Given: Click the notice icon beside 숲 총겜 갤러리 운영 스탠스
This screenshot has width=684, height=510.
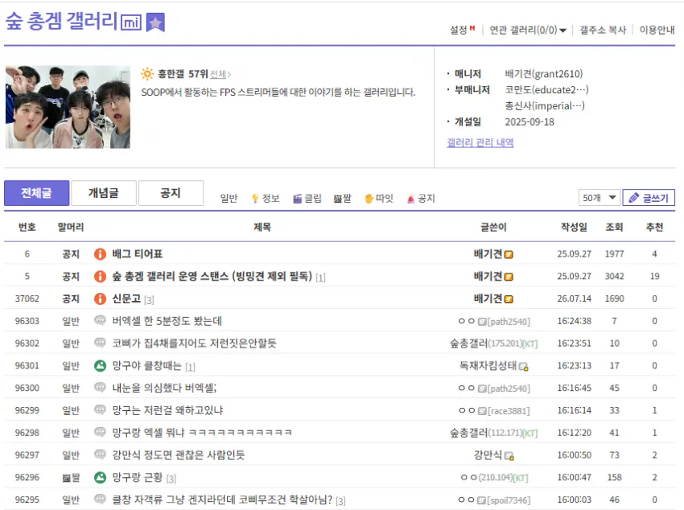Looking at the screenshot, I should coord(100,277).
